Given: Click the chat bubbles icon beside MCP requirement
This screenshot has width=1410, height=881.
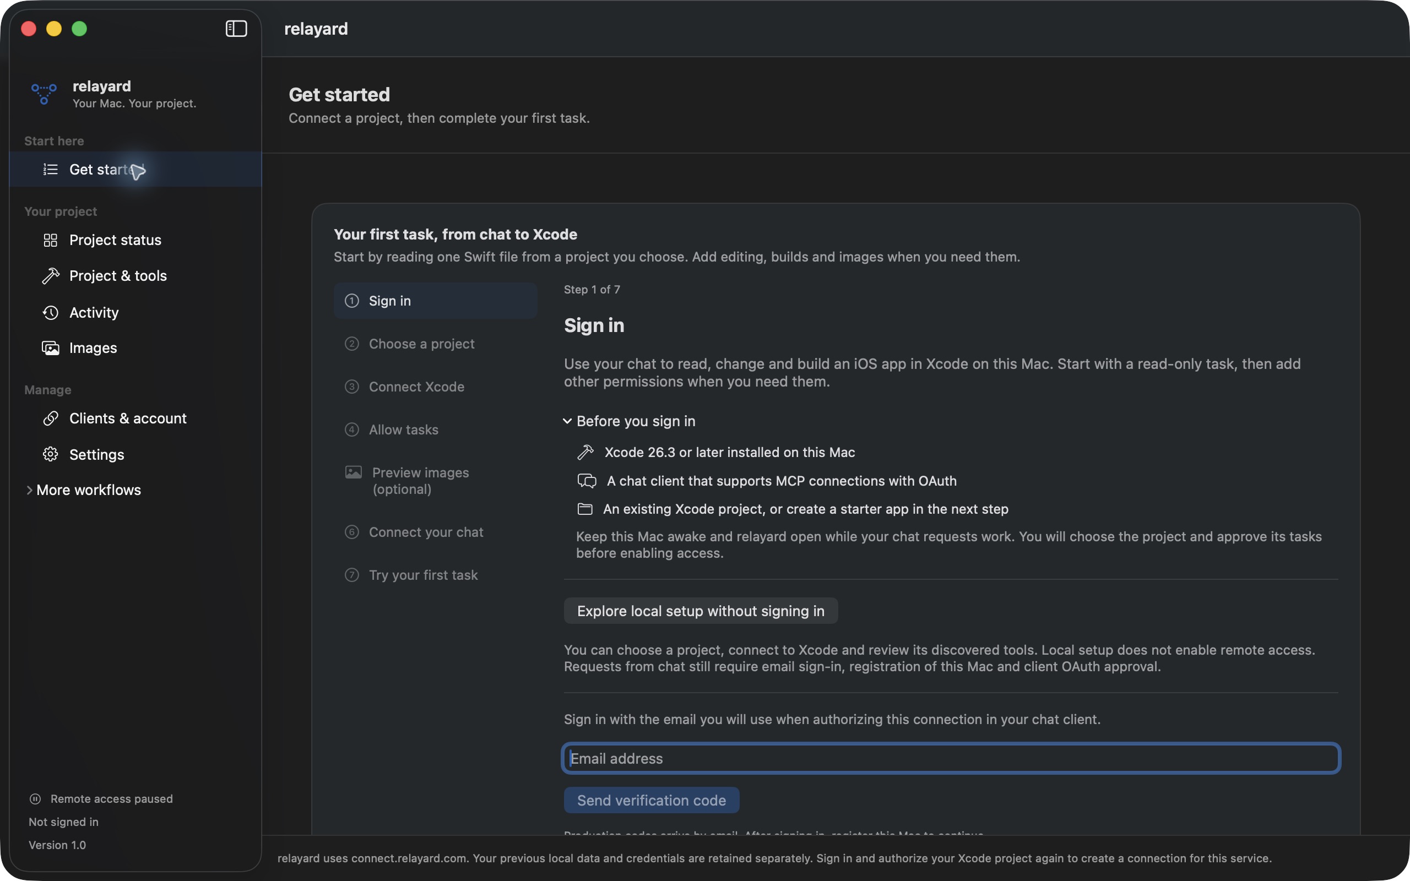Looking at the screenshot, I should 587,481.
